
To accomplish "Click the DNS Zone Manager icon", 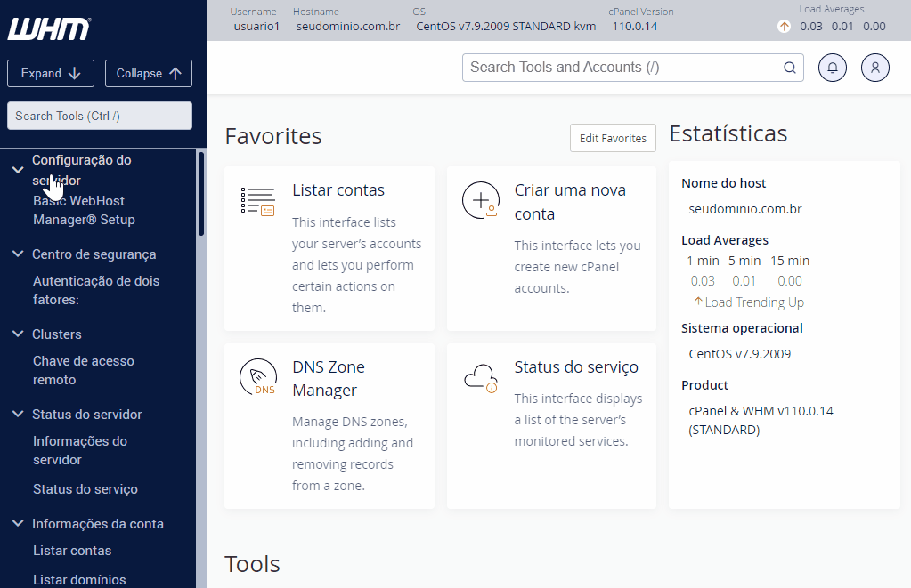I will pyautogui.click(x=258, y=377).
